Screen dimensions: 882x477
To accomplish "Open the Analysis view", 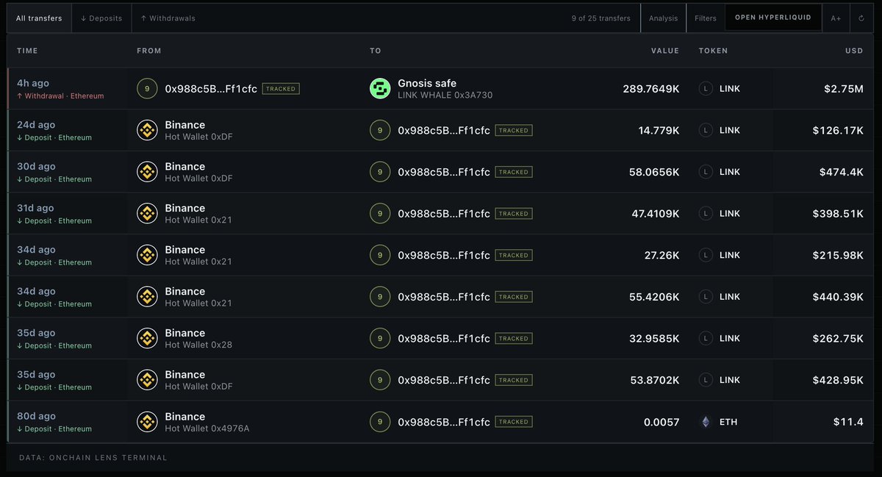I will [664, 18].
